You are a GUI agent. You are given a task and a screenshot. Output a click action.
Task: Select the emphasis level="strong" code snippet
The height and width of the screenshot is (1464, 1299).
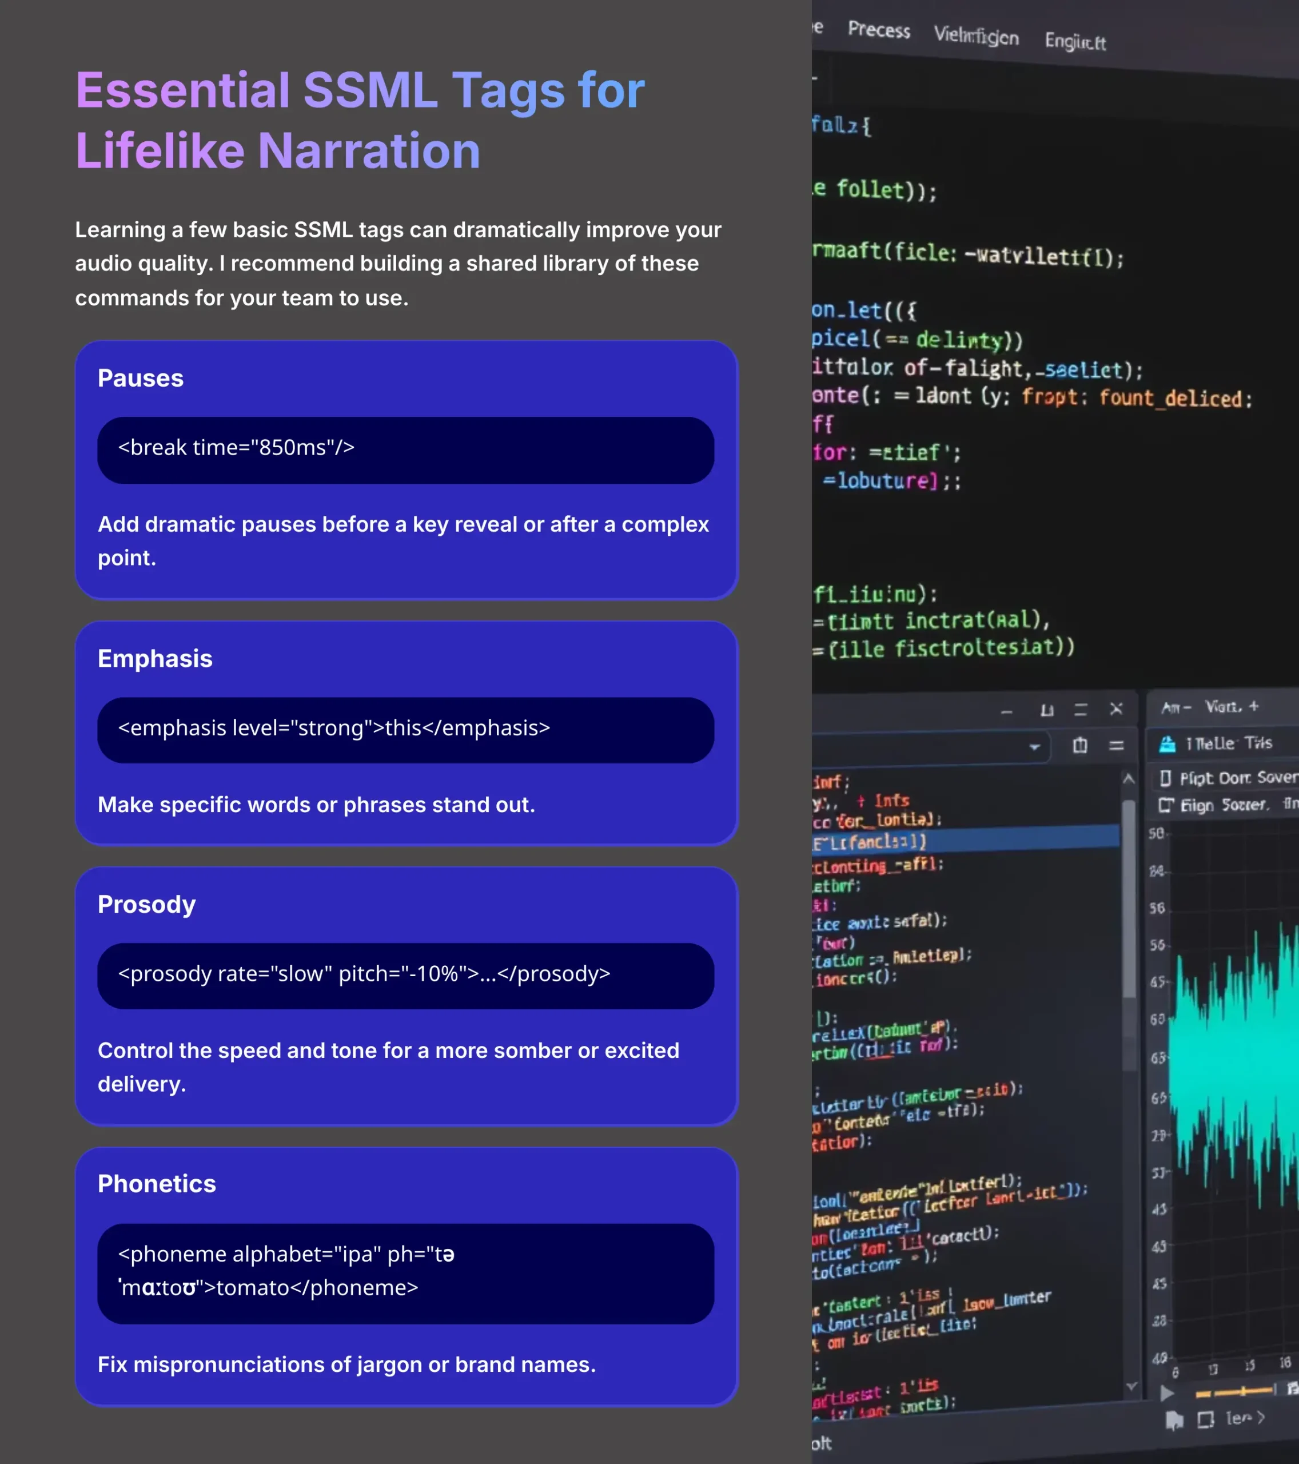tap(405, 730)
